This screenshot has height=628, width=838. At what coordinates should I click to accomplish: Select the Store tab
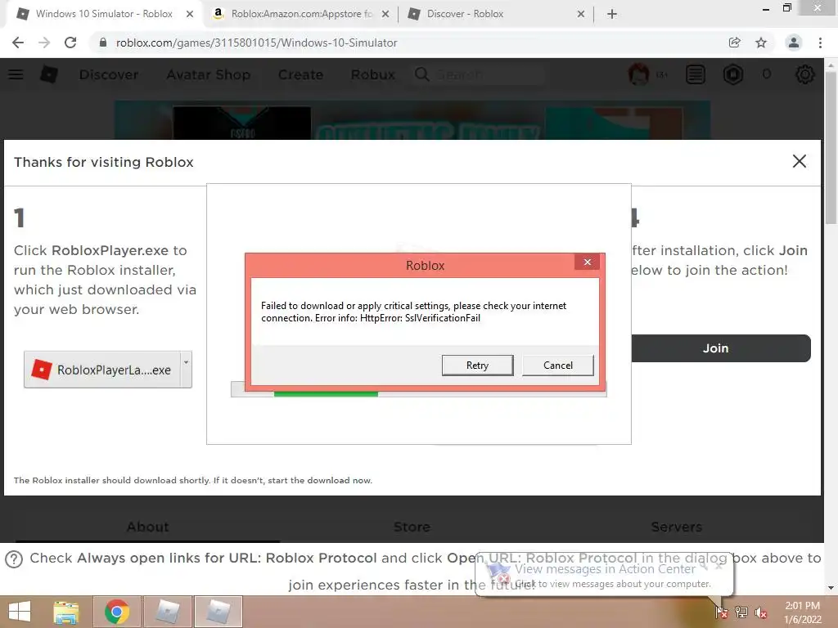pyautogui.click(x=412, y=527)
